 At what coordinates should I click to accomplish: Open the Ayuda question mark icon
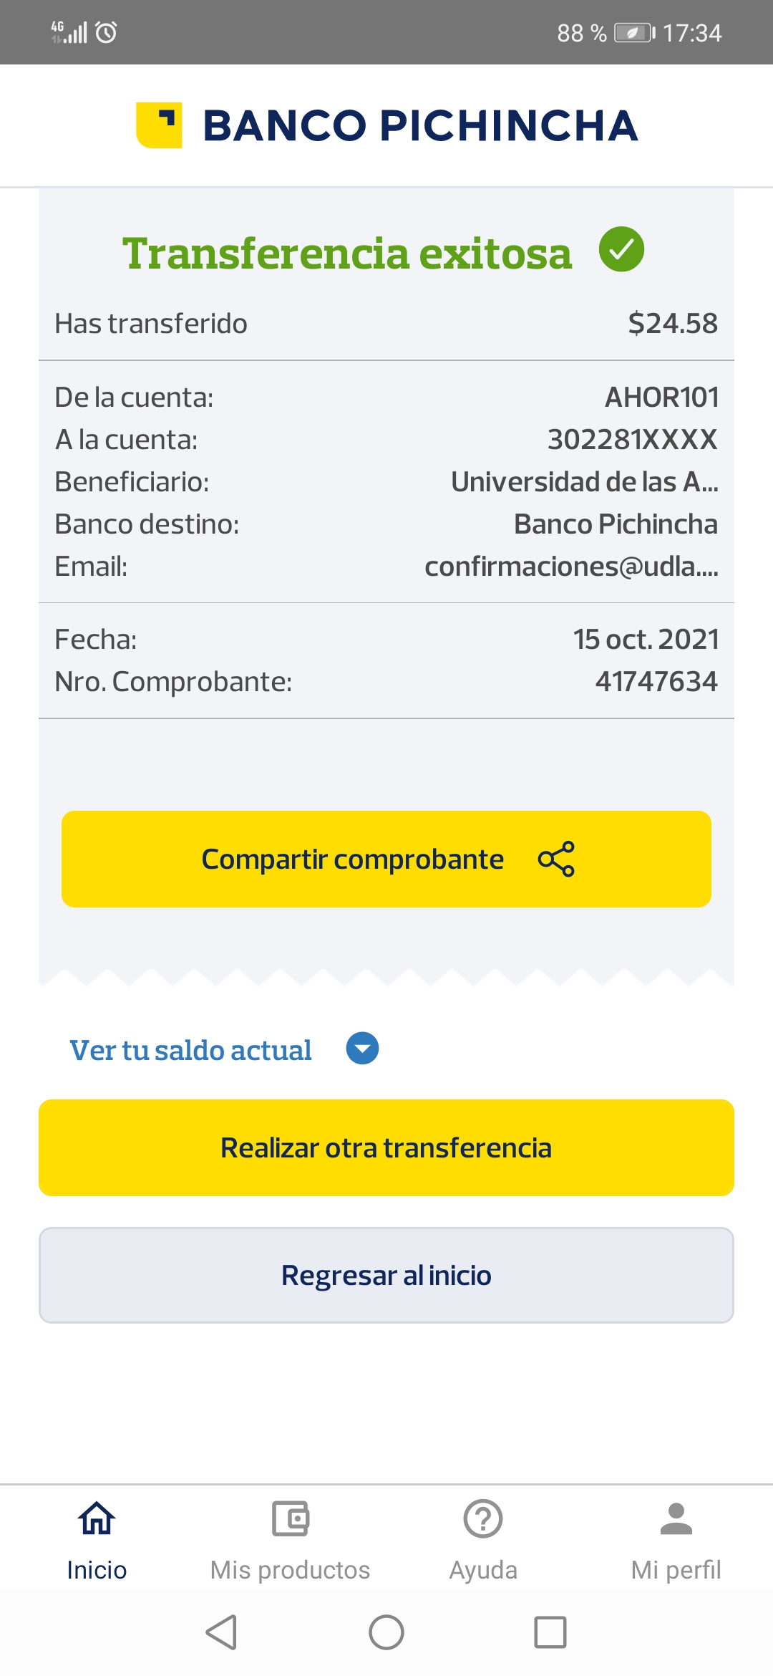pyautogui.click(x=483, y=1518)
